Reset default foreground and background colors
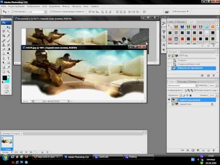The image size is (220, 165). pyautogui.click(x=3, y=82)
